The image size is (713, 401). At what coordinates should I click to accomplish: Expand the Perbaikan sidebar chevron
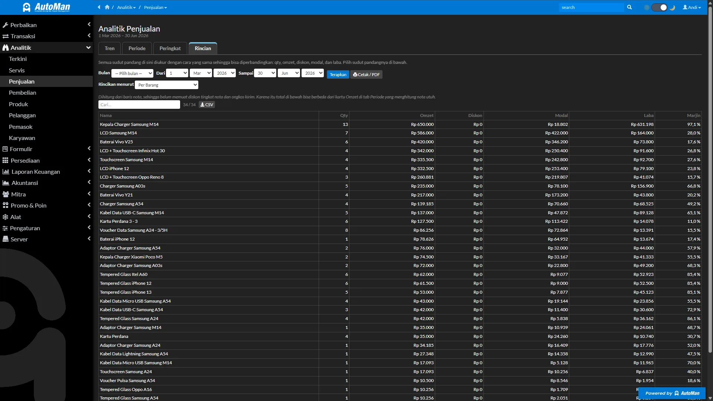(x=89, y=25)
